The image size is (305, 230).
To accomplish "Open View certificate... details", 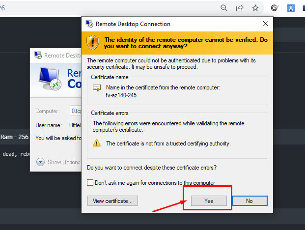I will click(x=112, y=201).
